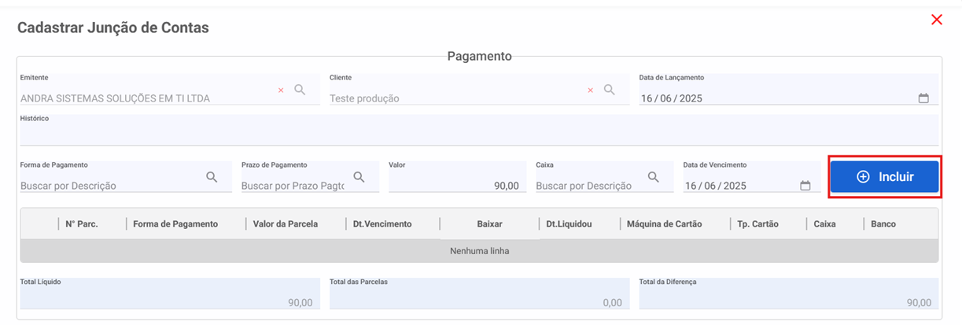Open calendar for Data de Lançamento
This screenshot has width=962, height=325.
coord(923,98)
